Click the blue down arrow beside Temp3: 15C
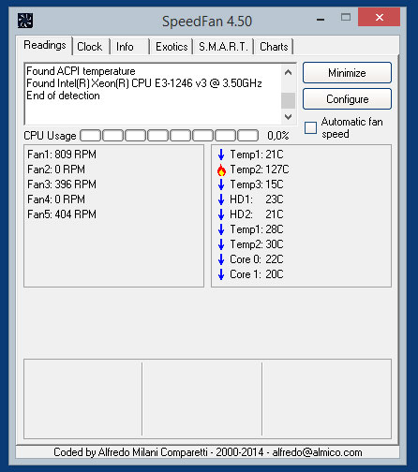Screen dimensions: 418x472 (x=221, y=184)
